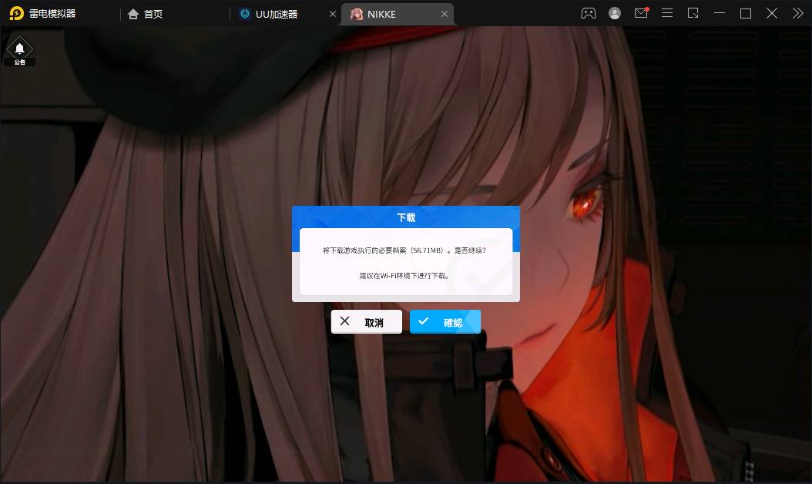The image size is (812, 484).
Task: Click the user account avatar icon
Action: point(615,13)
